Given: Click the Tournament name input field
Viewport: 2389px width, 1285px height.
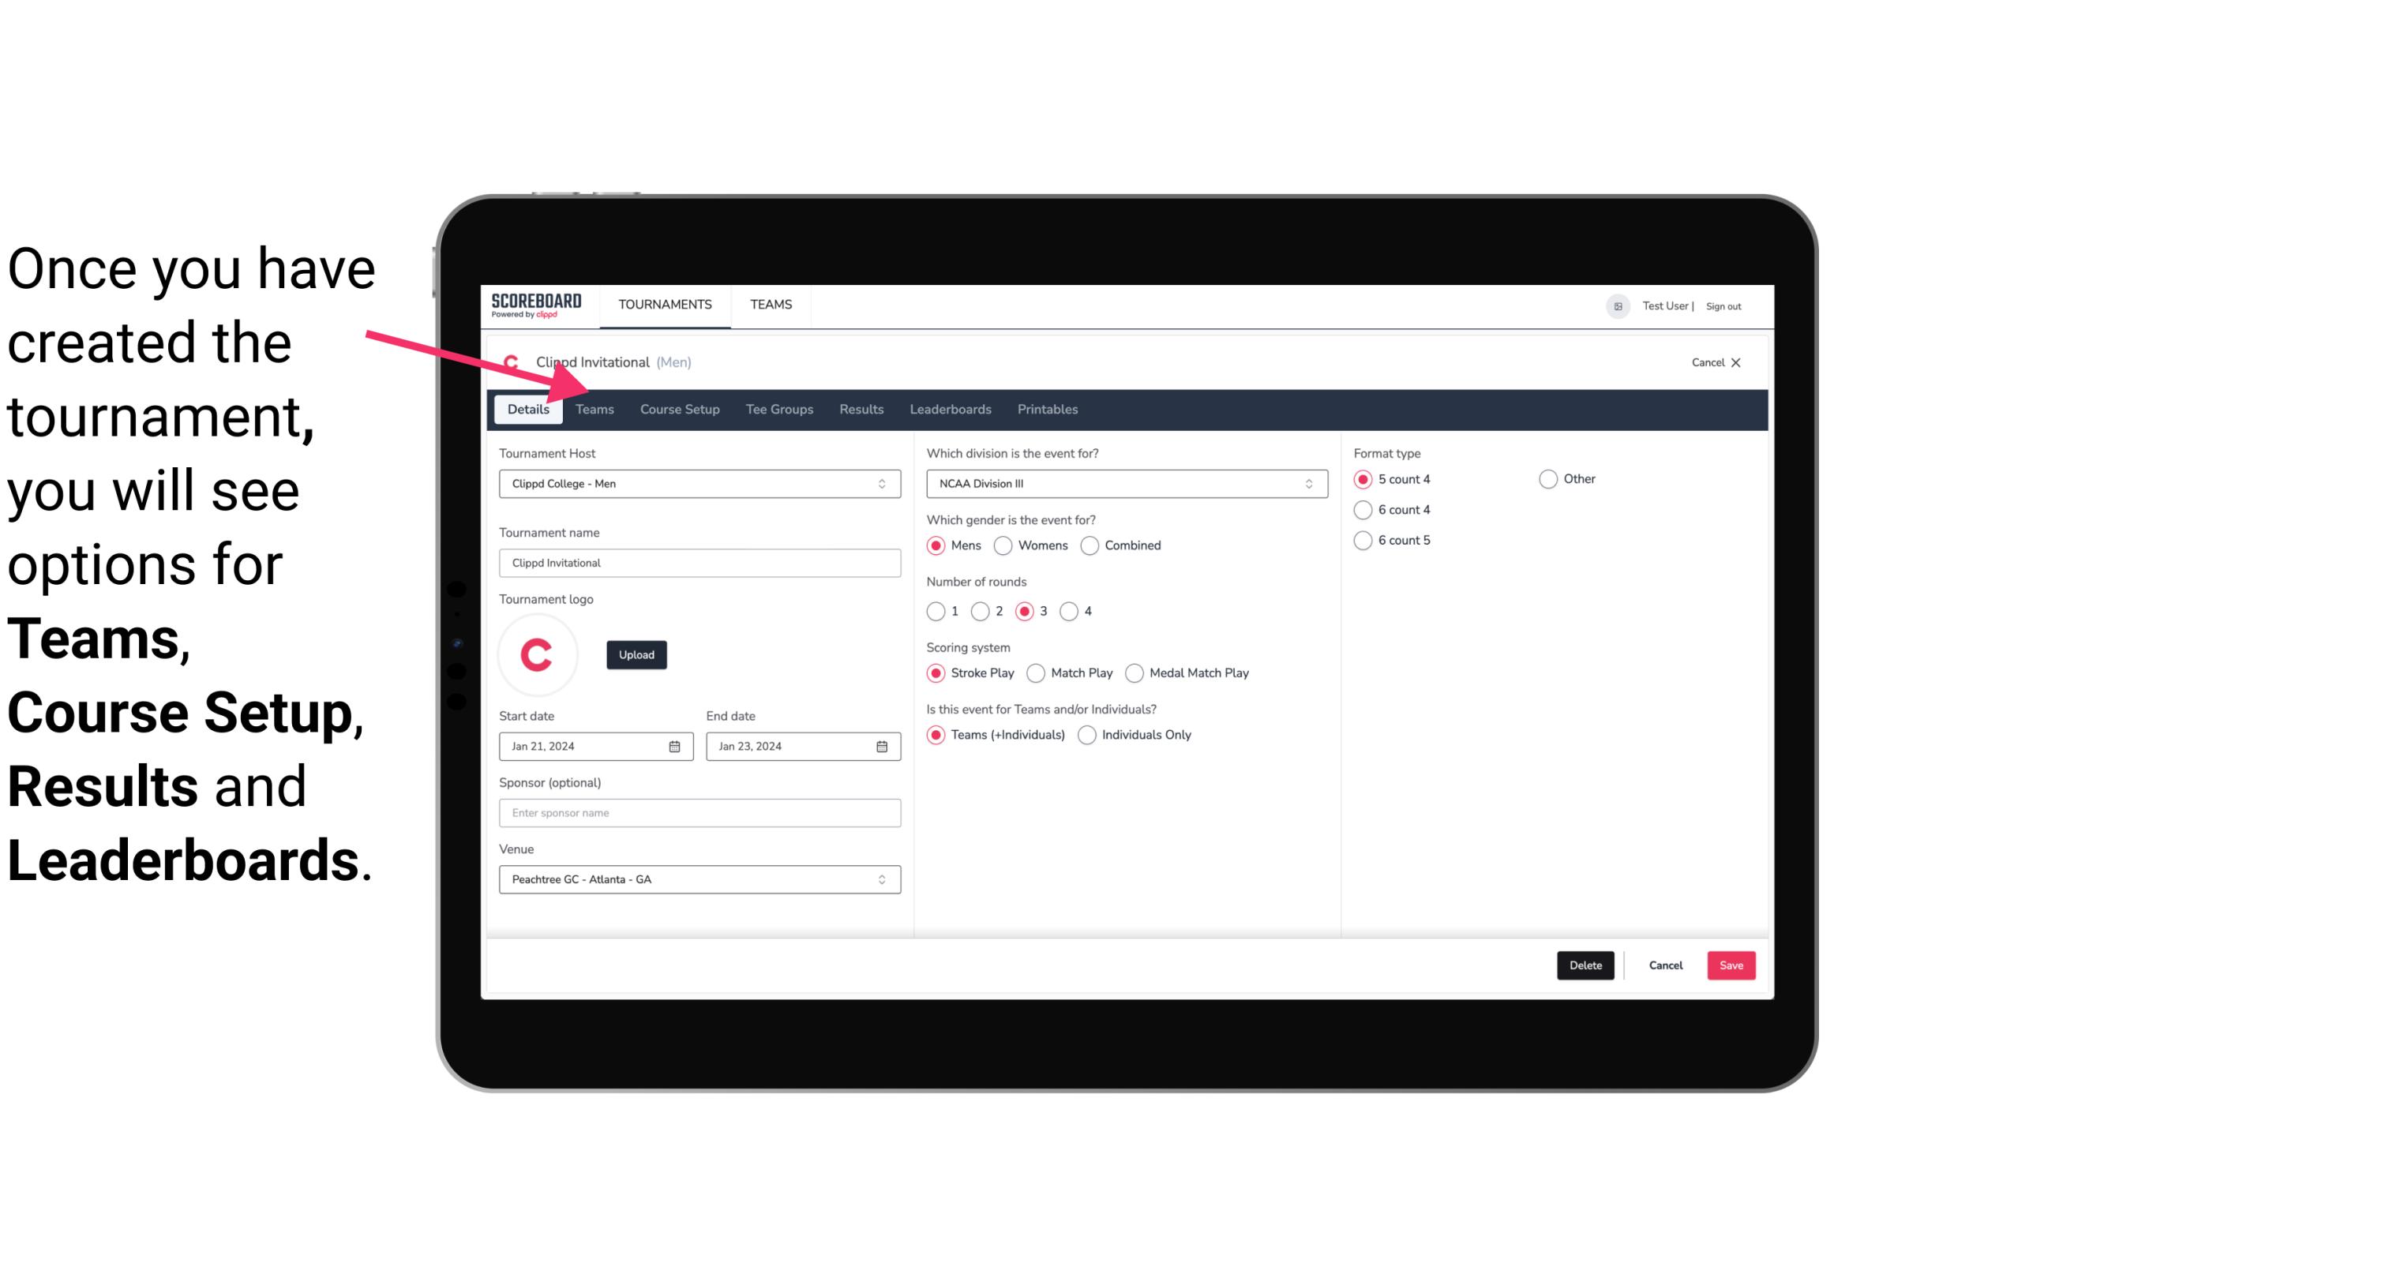Looking at the screenshot, I should pyautogui.click(x=699, y=562).
